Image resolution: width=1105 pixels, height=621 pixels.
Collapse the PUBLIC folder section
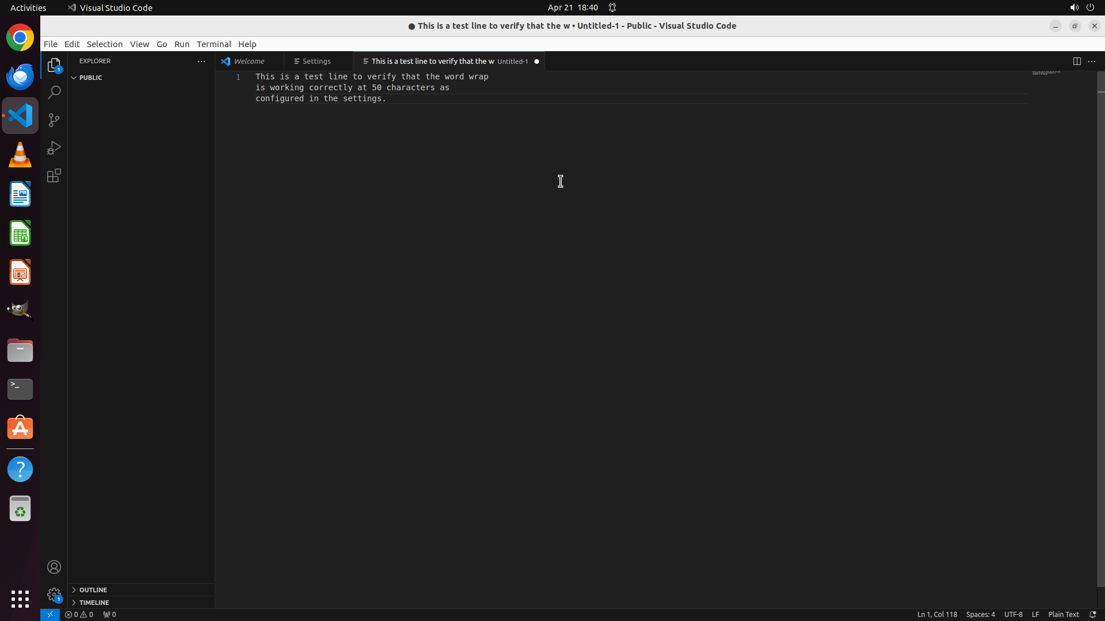(x=90, y=77)
